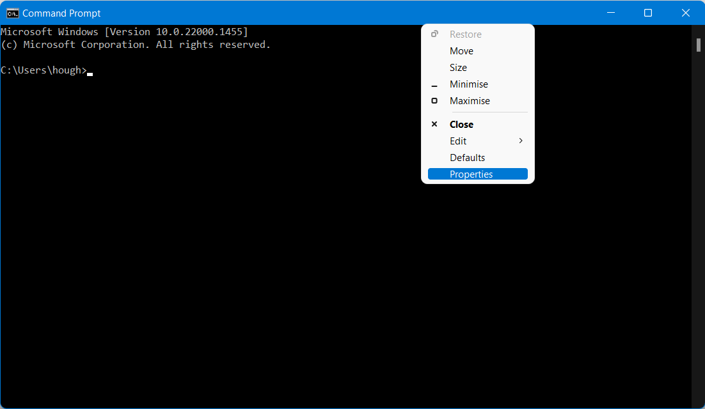Choose Size from the context menu
Image resolution: width=705 pixels, height=409 pixels.
[458, 67]
